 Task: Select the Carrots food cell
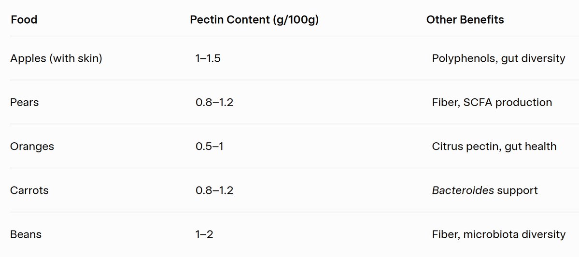(x=29, y=190)
